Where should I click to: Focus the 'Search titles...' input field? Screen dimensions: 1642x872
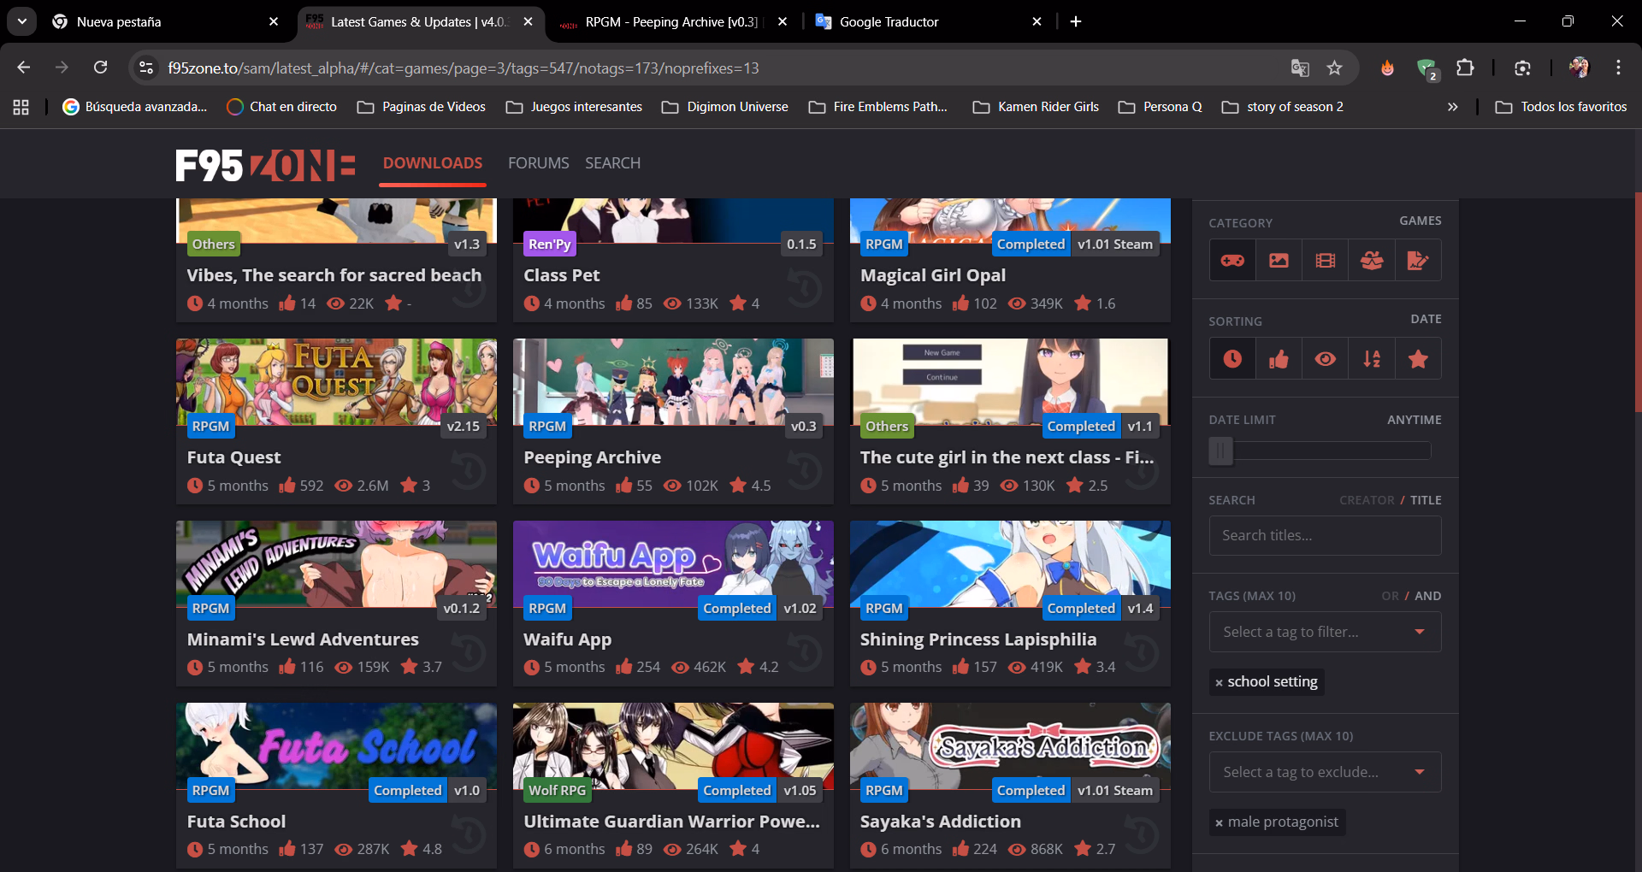click(1325, 536)
